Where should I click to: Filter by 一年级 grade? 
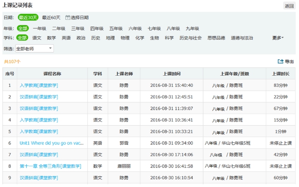(39, 28)
